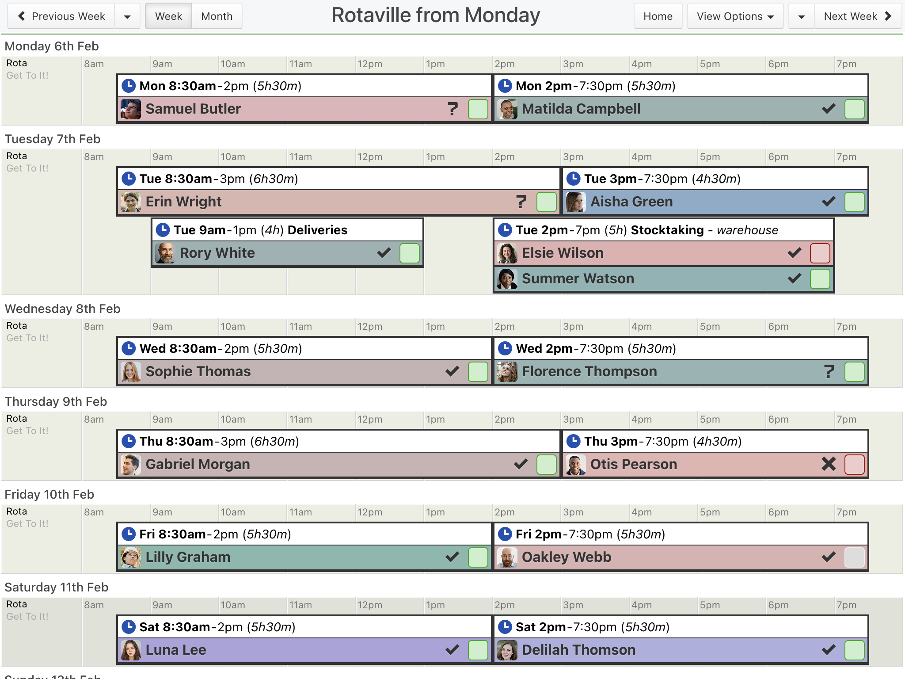Toggle the red box beside Elsie Wilson
The height and width of the screenshot is (679, 905).
820,253
